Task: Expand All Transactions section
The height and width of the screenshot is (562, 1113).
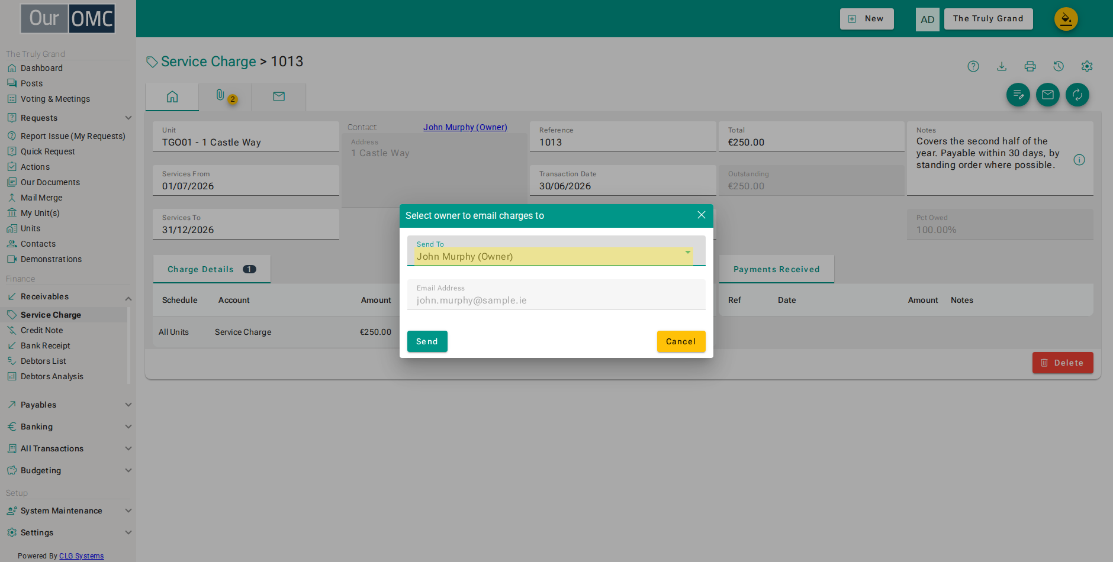Action: 68,448
